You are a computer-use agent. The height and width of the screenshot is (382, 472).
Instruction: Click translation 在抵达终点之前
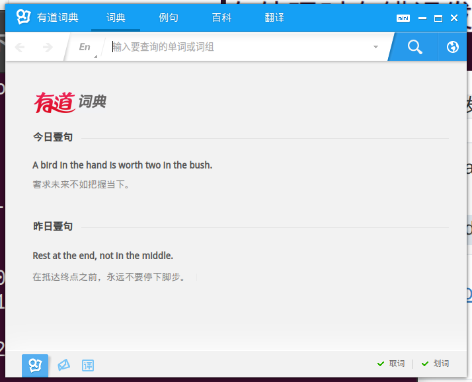click(108, 277)
